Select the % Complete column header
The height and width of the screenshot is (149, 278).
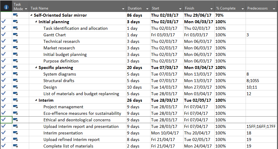point(226,8)
